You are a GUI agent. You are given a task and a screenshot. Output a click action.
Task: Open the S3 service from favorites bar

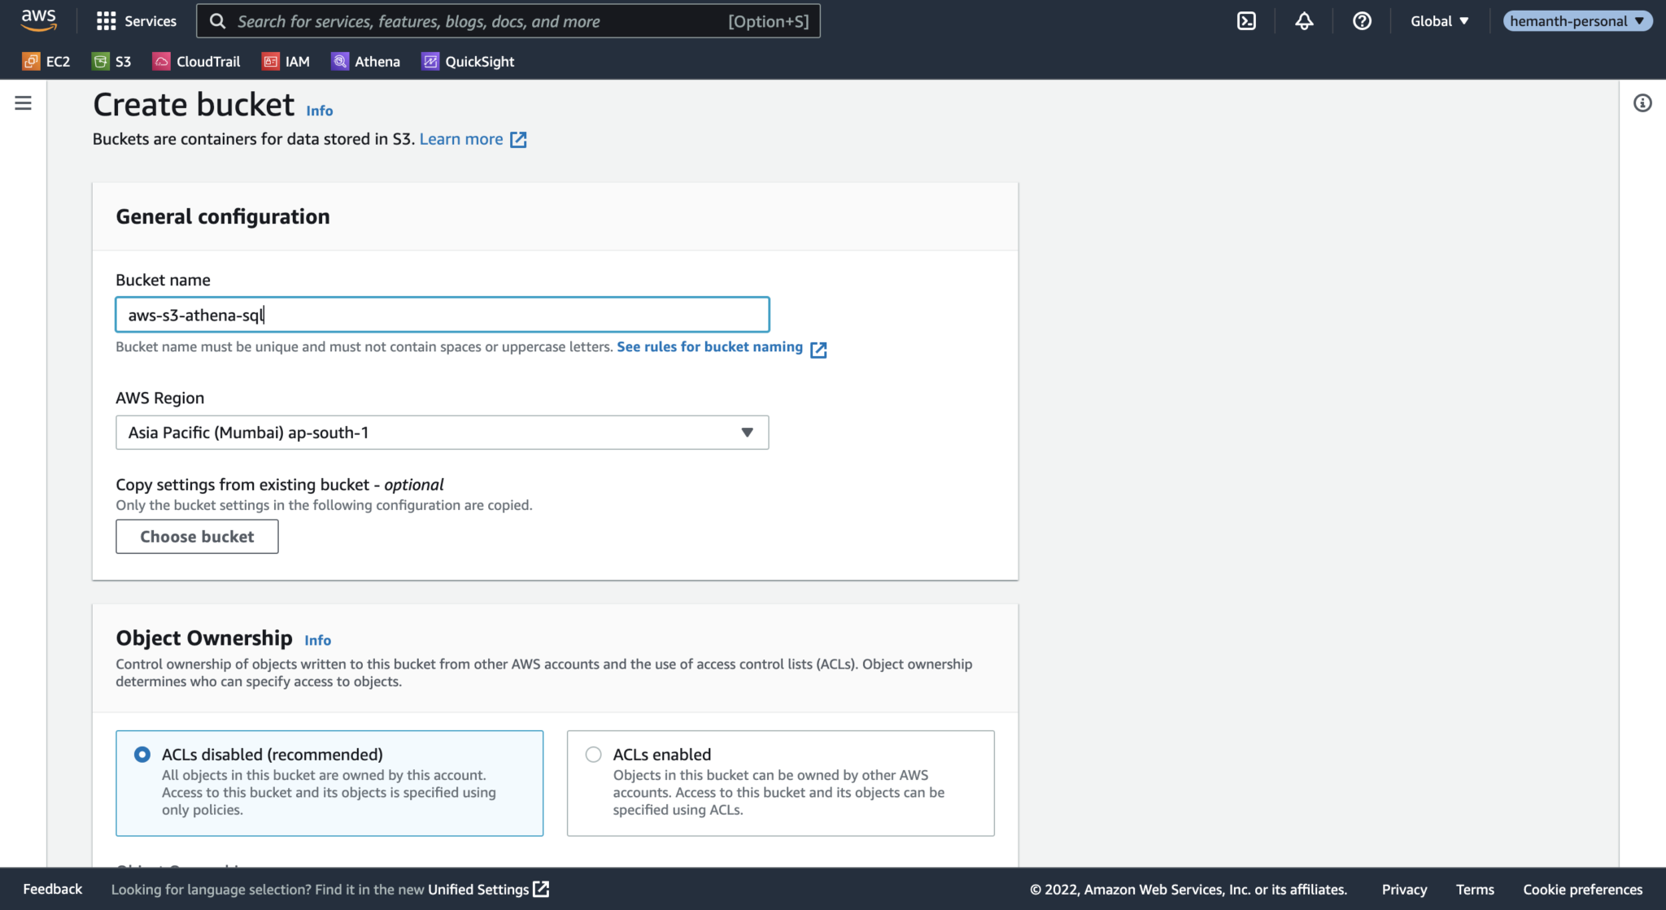[x=111, y=61]
